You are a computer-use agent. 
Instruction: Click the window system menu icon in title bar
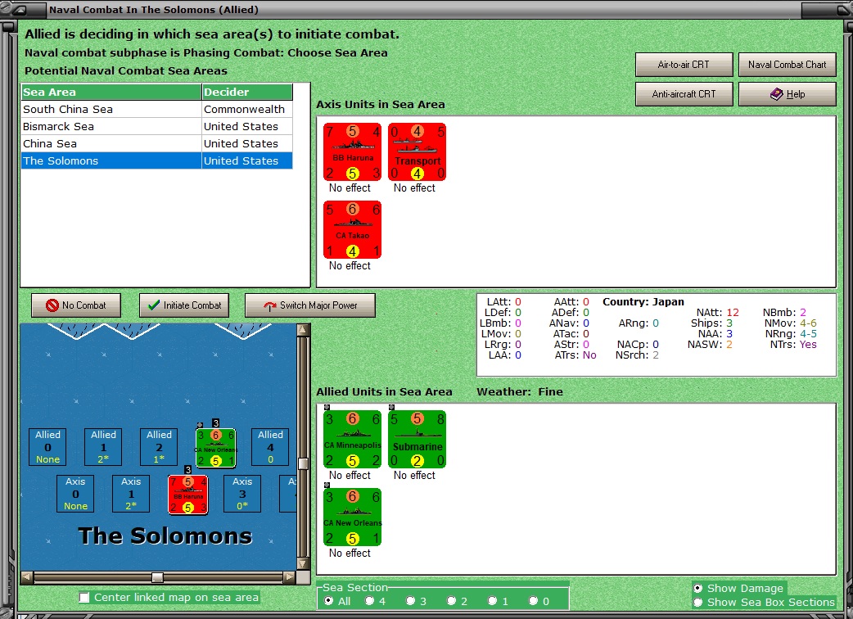20,10
